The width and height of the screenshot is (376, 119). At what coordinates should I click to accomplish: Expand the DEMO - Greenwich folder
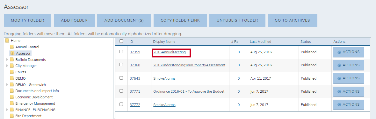point(7,85)
